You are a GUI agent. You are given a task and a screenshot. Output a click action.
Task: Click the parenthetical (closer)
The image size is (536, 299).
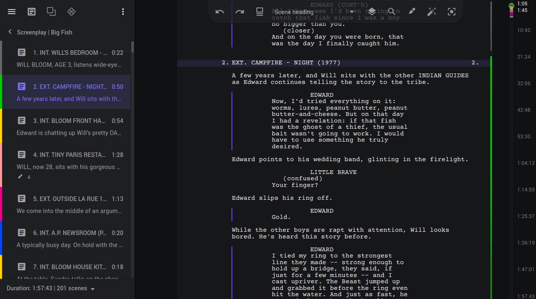299,30
